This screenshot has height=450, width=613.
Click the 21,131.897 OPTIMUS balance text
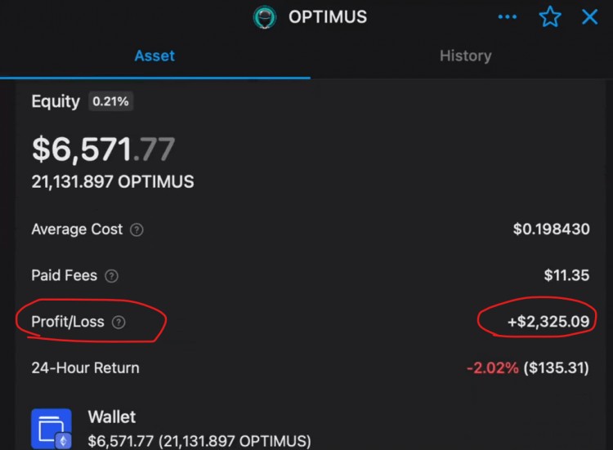click(x=113, y=181)
